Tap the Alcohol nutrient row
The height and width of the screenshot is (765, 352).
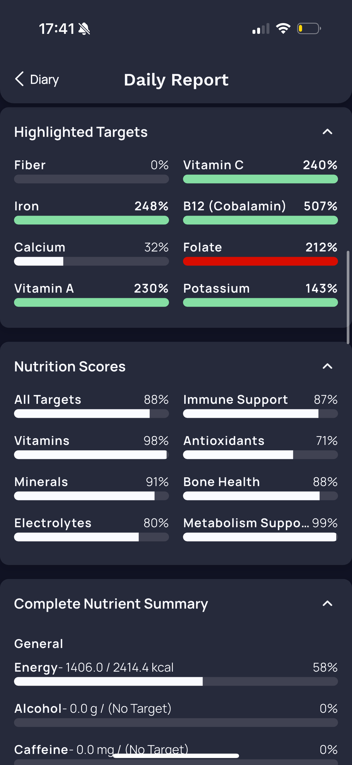(176, 715)
